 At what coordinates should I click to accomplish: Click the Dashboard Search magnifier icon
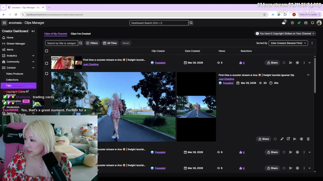(191, 23)
